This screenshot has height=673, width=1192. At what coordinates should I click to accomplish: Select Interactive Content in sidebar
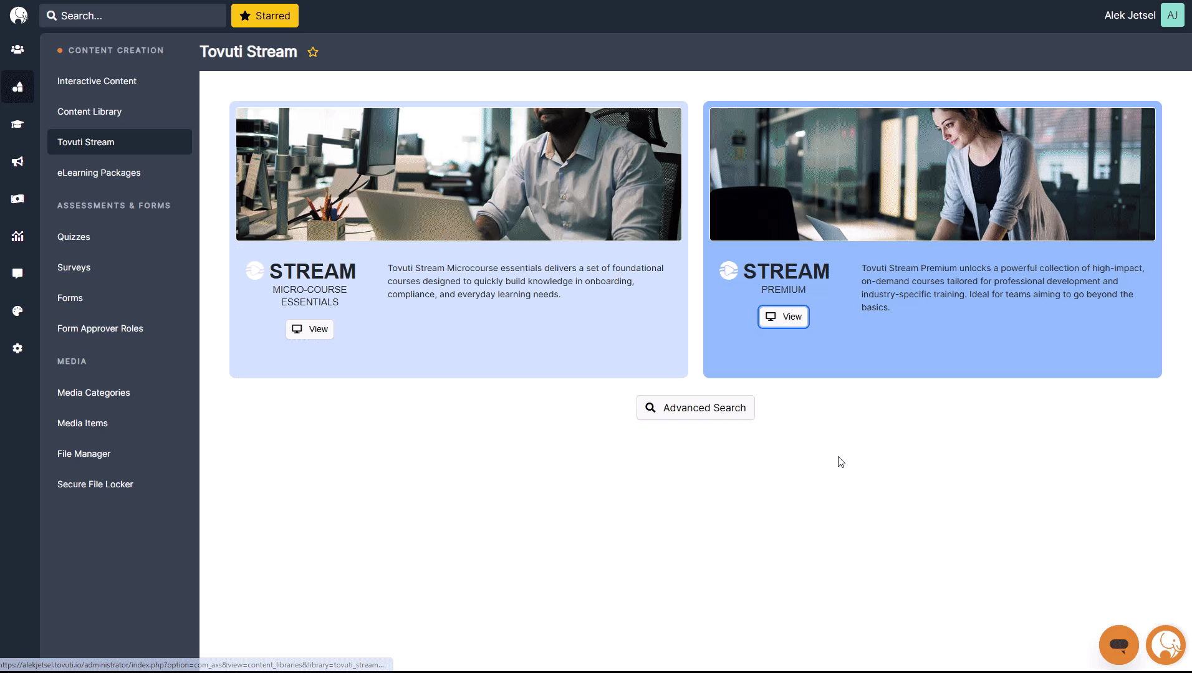coord(97,81)
